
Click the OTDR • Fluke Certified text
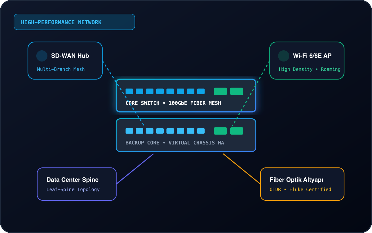[x=300, y=190]
